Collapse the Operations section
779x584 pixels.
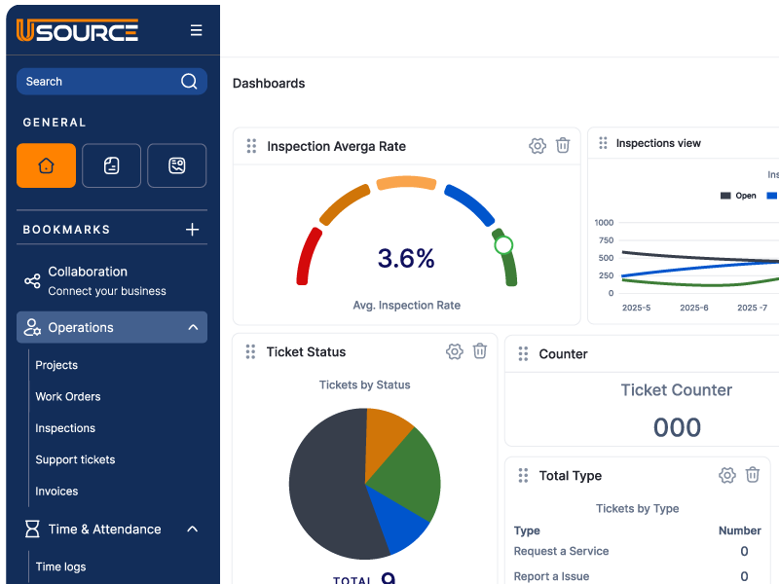click(192, 327)
